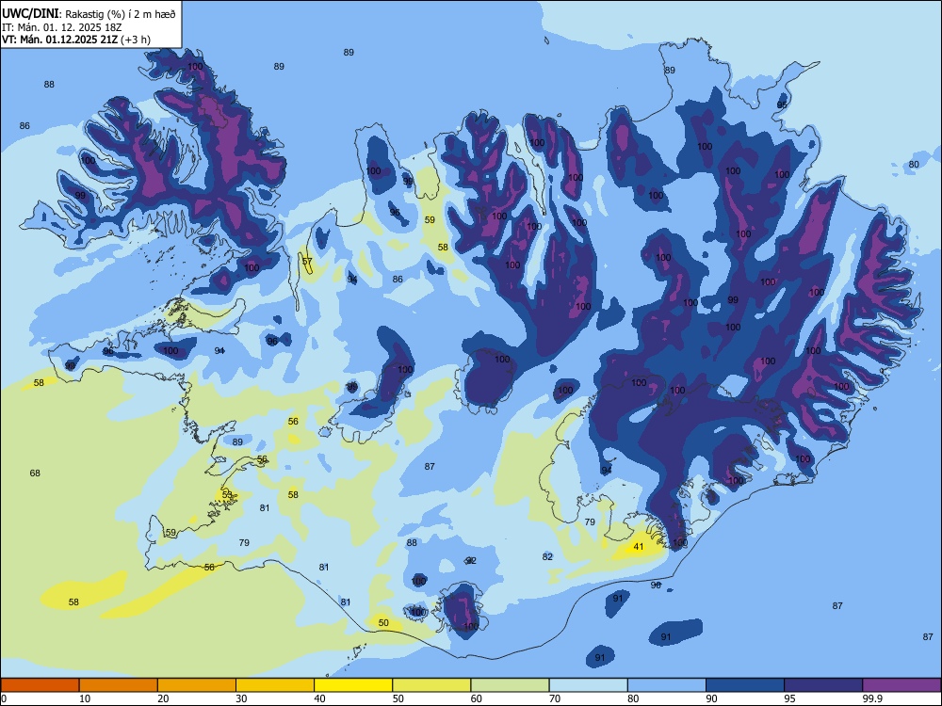
Task: Pick the 60–70 pale green legend swatch
Action: (x=510, y=685)
